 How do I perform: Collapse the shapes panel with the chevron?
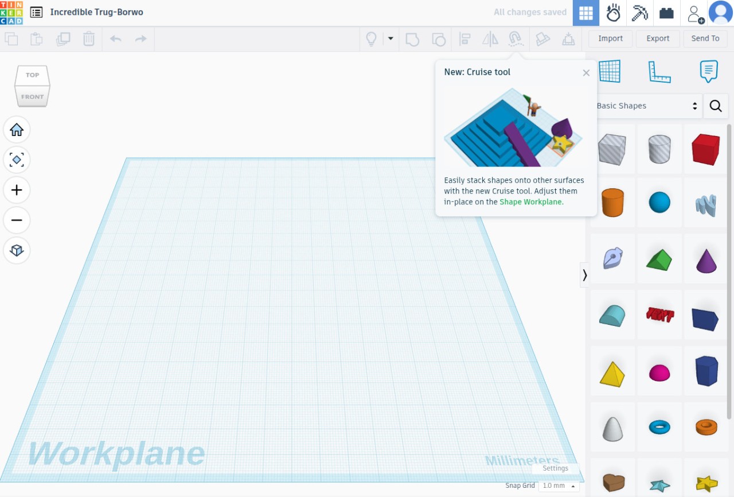[584, 275]
